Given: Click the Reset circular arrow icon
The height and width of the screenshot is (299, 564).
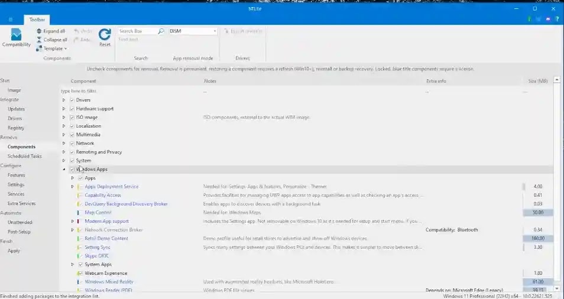Looking at the screenshot, I should [105, 34].
